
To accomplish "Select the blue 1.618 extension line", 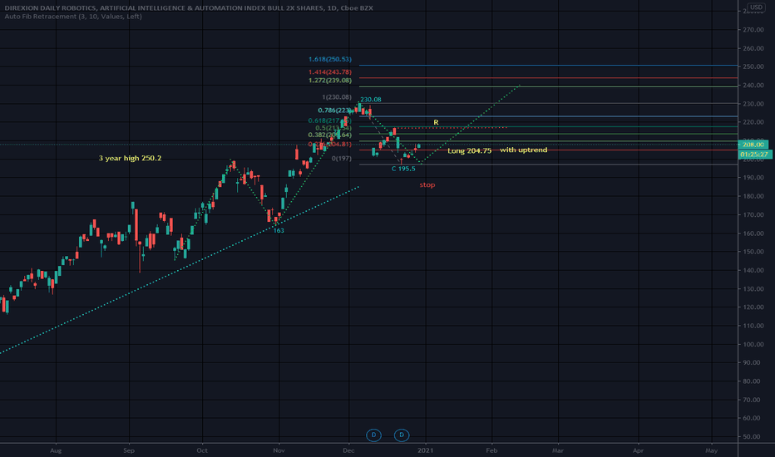I will click(x=548, y=65).
